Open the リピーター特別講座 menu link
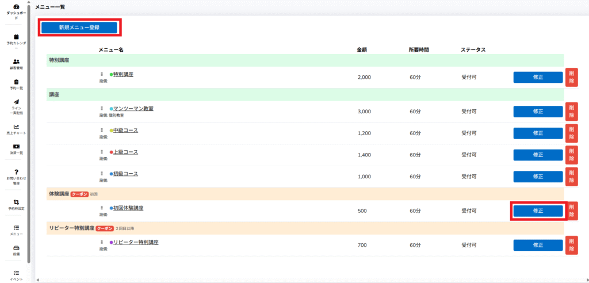The height and width of the screenshot is (283, 589). [136, 242]
